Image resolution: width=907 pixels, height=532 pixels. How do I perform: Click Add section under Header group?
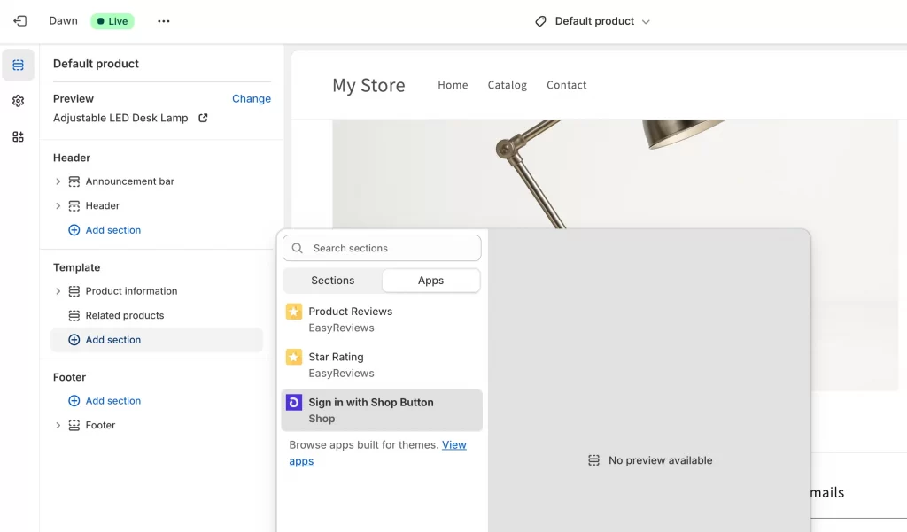coord(105,230)
